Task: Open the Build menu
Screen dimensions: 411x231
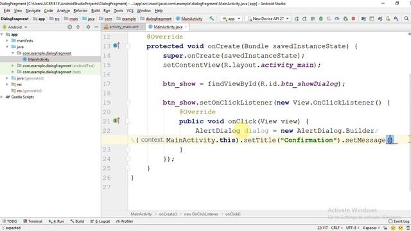Action: [x=96, y=11]
